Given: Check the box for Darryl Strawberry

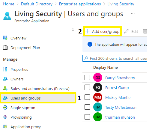Looking at the screenshot, I should [87, 77].
